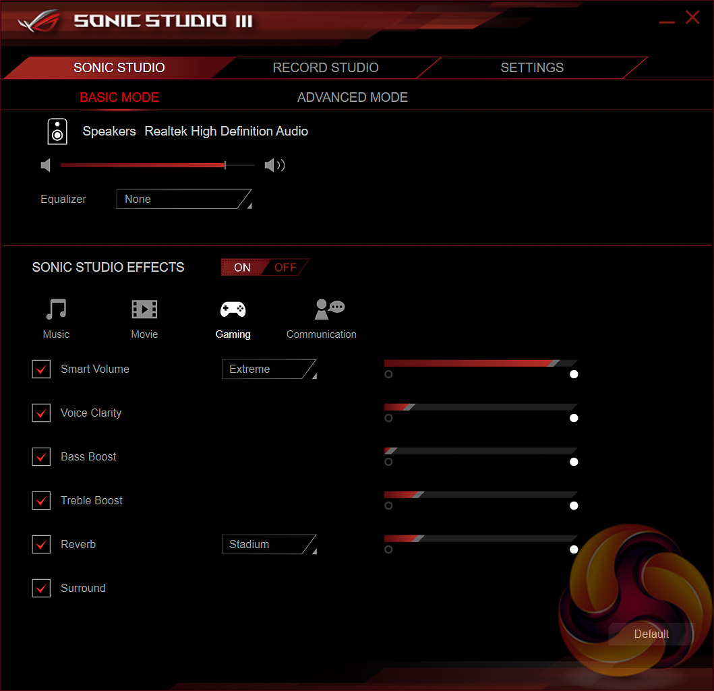714x691 pixels.
Task: Disable the Bass Boost checkbox
Action: pos(42,457)
